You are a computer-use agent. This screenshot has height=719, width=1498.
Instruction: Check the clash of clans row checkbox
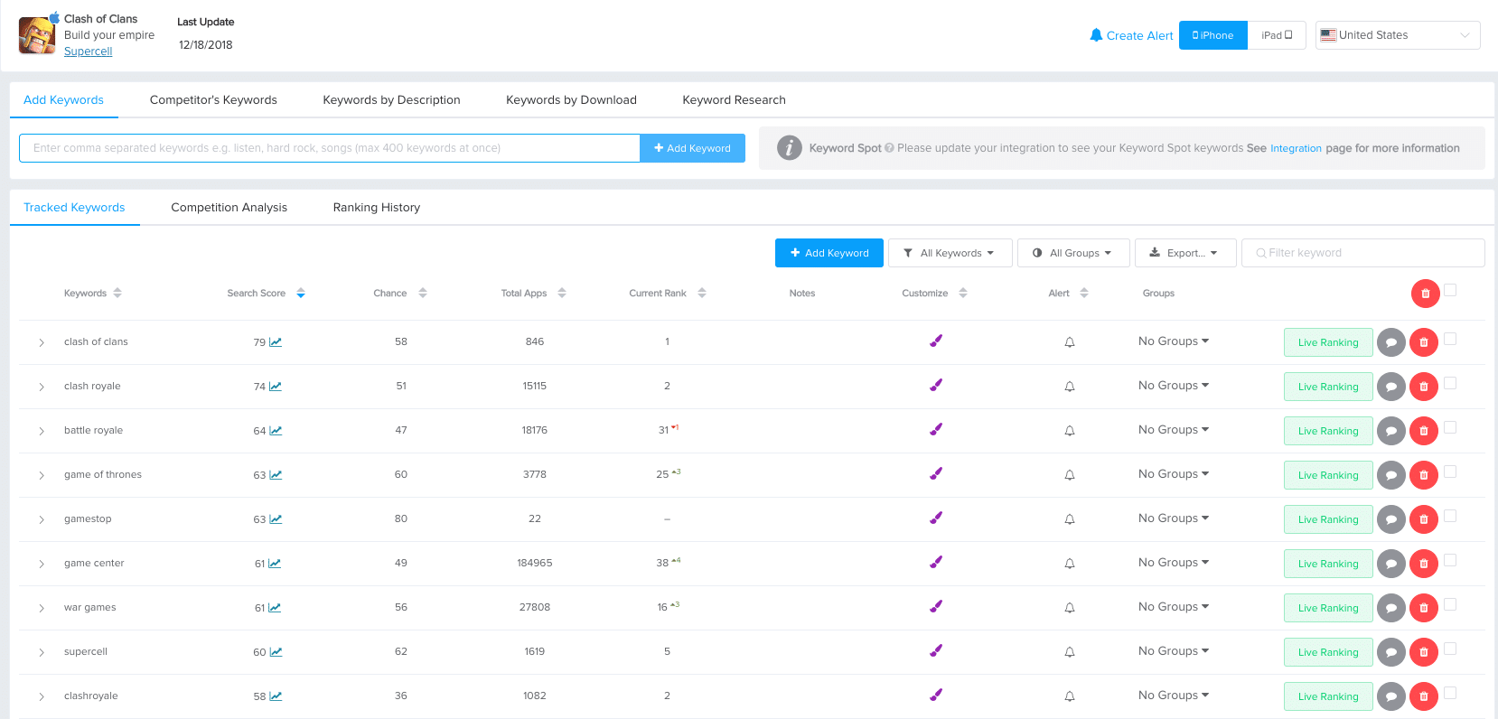(x=1450, y=339)
